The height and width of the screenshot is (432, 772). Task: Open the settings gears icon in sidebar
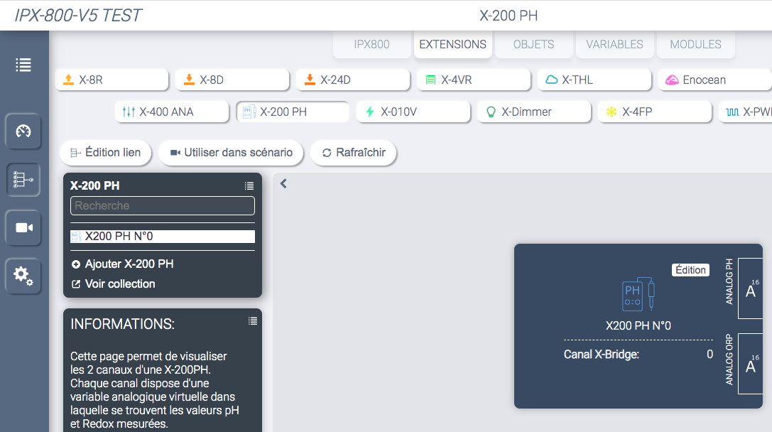coord(23,276)
